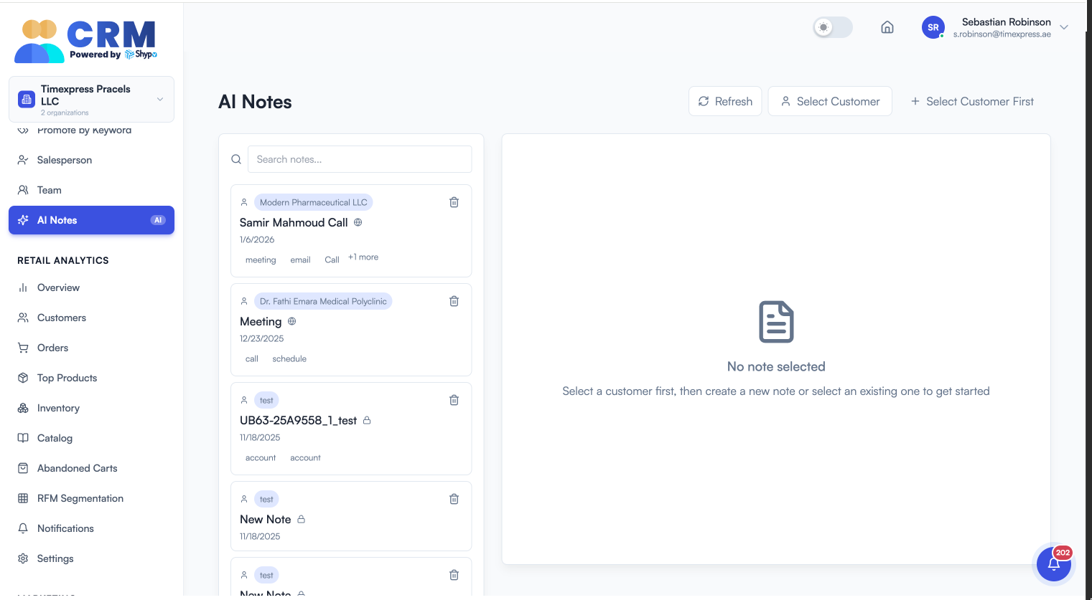Open Overview analytics page
The image size is (1092, 600).
[91, 287]
